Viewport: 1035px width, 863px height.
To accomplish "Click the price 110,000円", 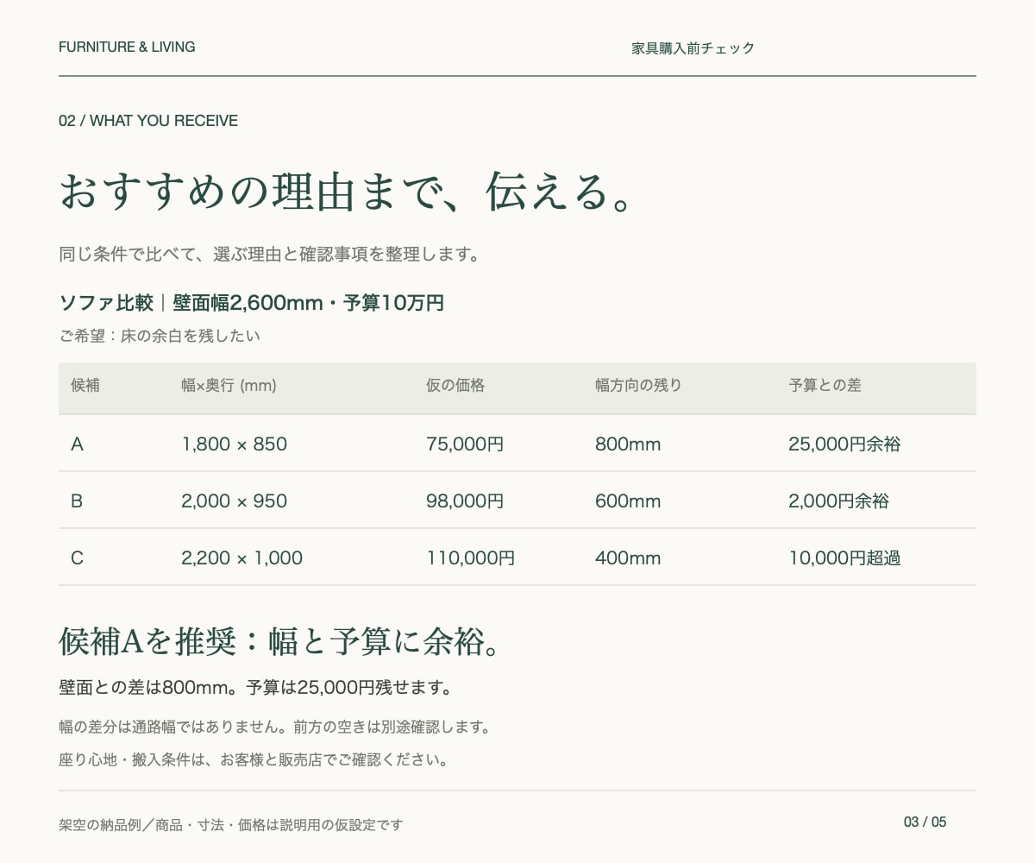I will (x=470, y=557).
